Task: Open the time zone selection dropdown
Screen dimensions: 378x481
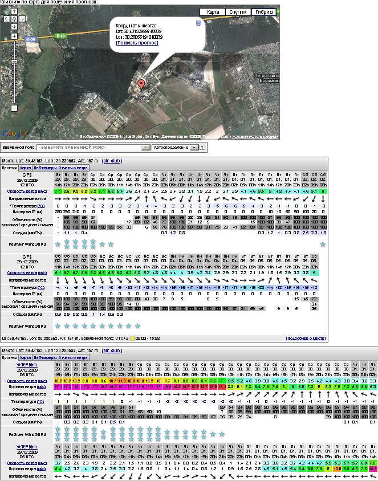Action: pos(145,147)
